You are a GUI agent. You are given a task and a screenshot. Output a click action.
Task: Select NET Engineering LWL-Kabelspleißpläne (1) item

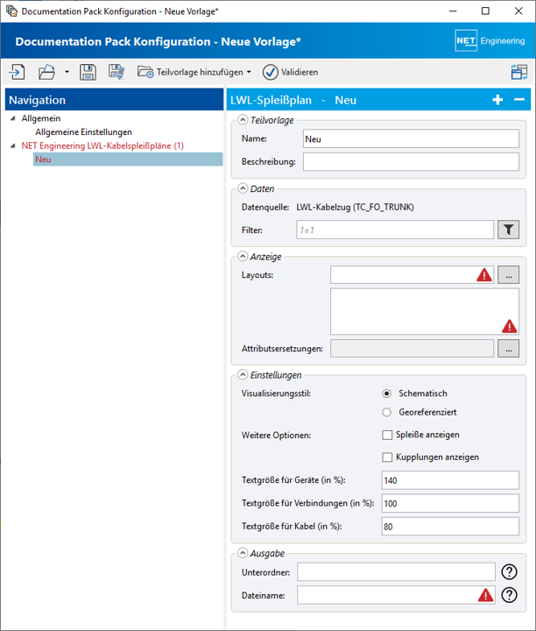(x=102, y=145)
